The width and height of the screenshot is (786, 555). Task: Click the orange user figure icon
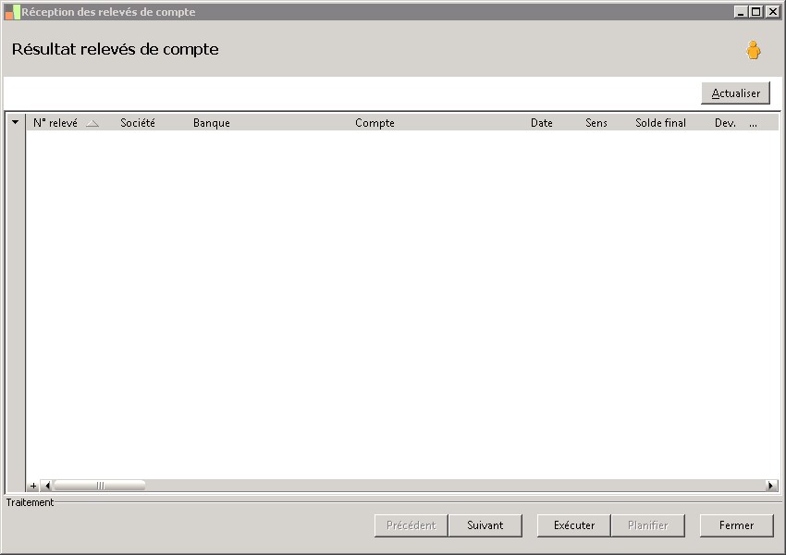click(x=753, y=50)
